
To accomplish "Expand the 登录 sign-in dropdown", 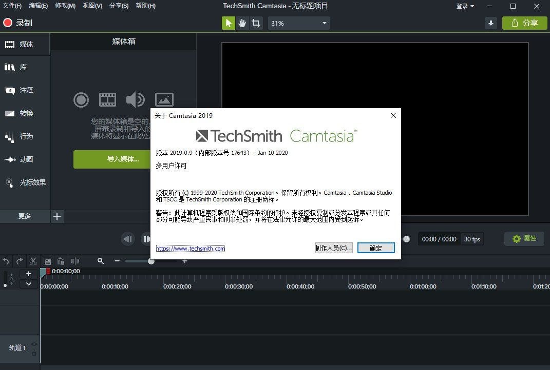I will click(x=465, y=6).
